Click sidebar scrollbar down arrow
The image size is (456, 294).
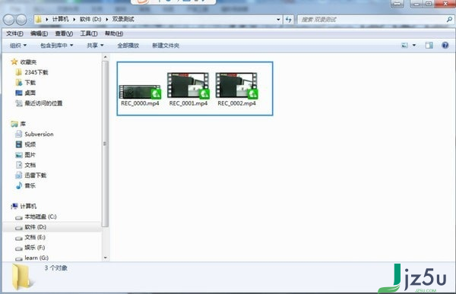click(106, 258)
